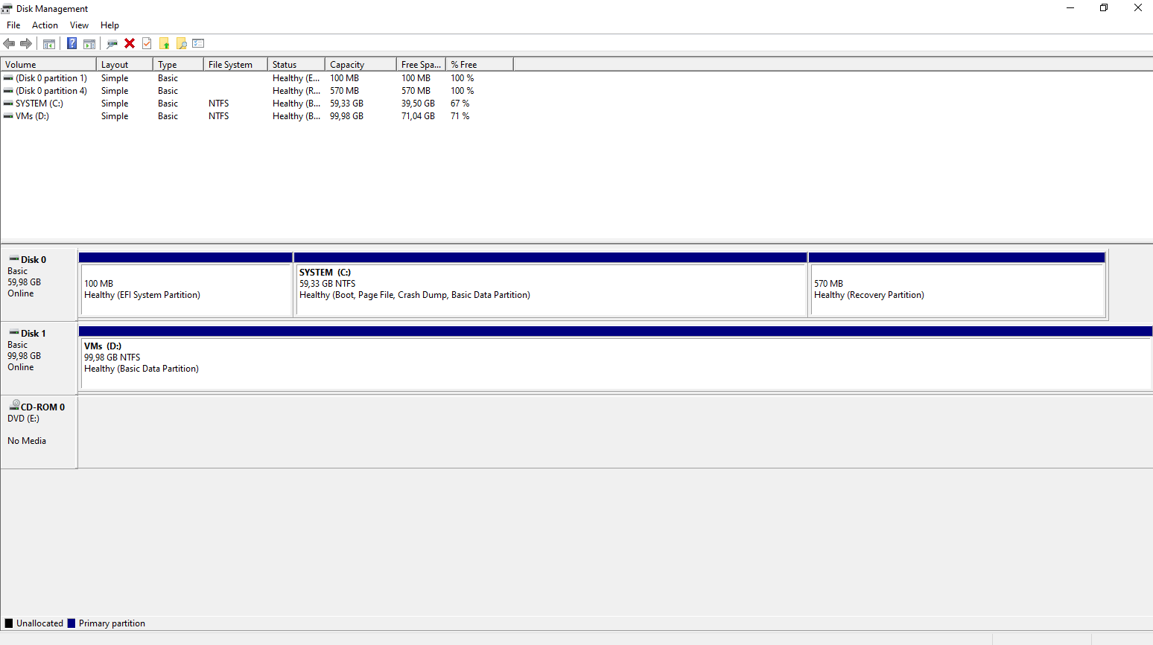Click the 71 % free cell
The height and width of the screenshot is (645, 1153).
click(x=460, y=116)
